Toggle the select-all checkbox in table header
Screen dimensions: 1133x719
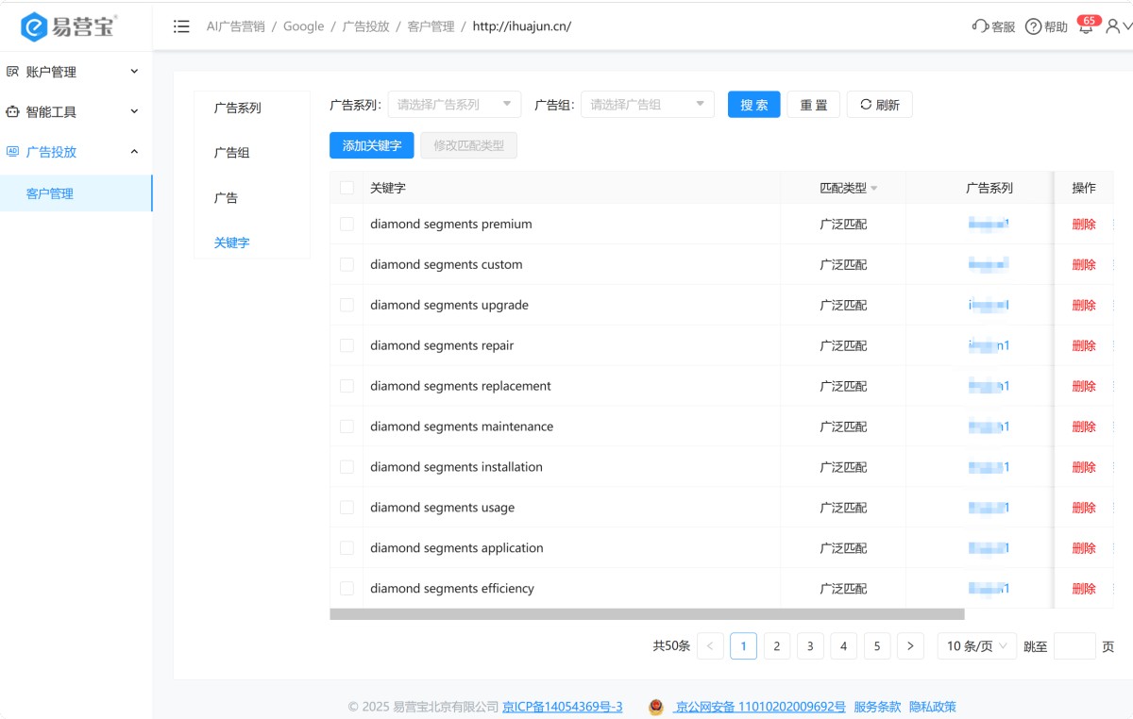pyautogui.click(x=347, y=188)
